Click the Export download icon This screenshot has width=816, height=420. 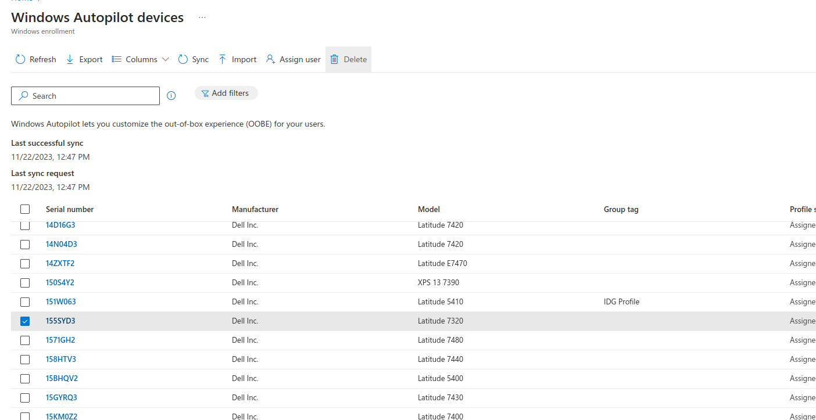point(70,59)
